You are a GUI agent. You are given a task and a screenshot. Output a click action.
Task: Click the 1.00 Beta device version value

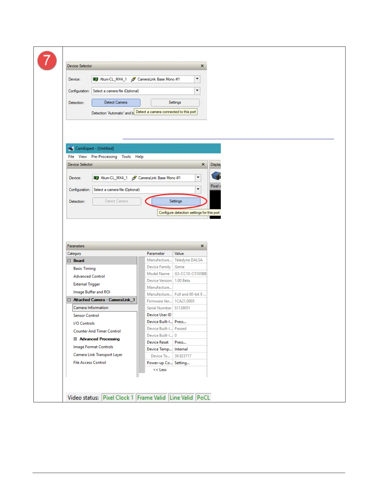click(x=190, y=280)
